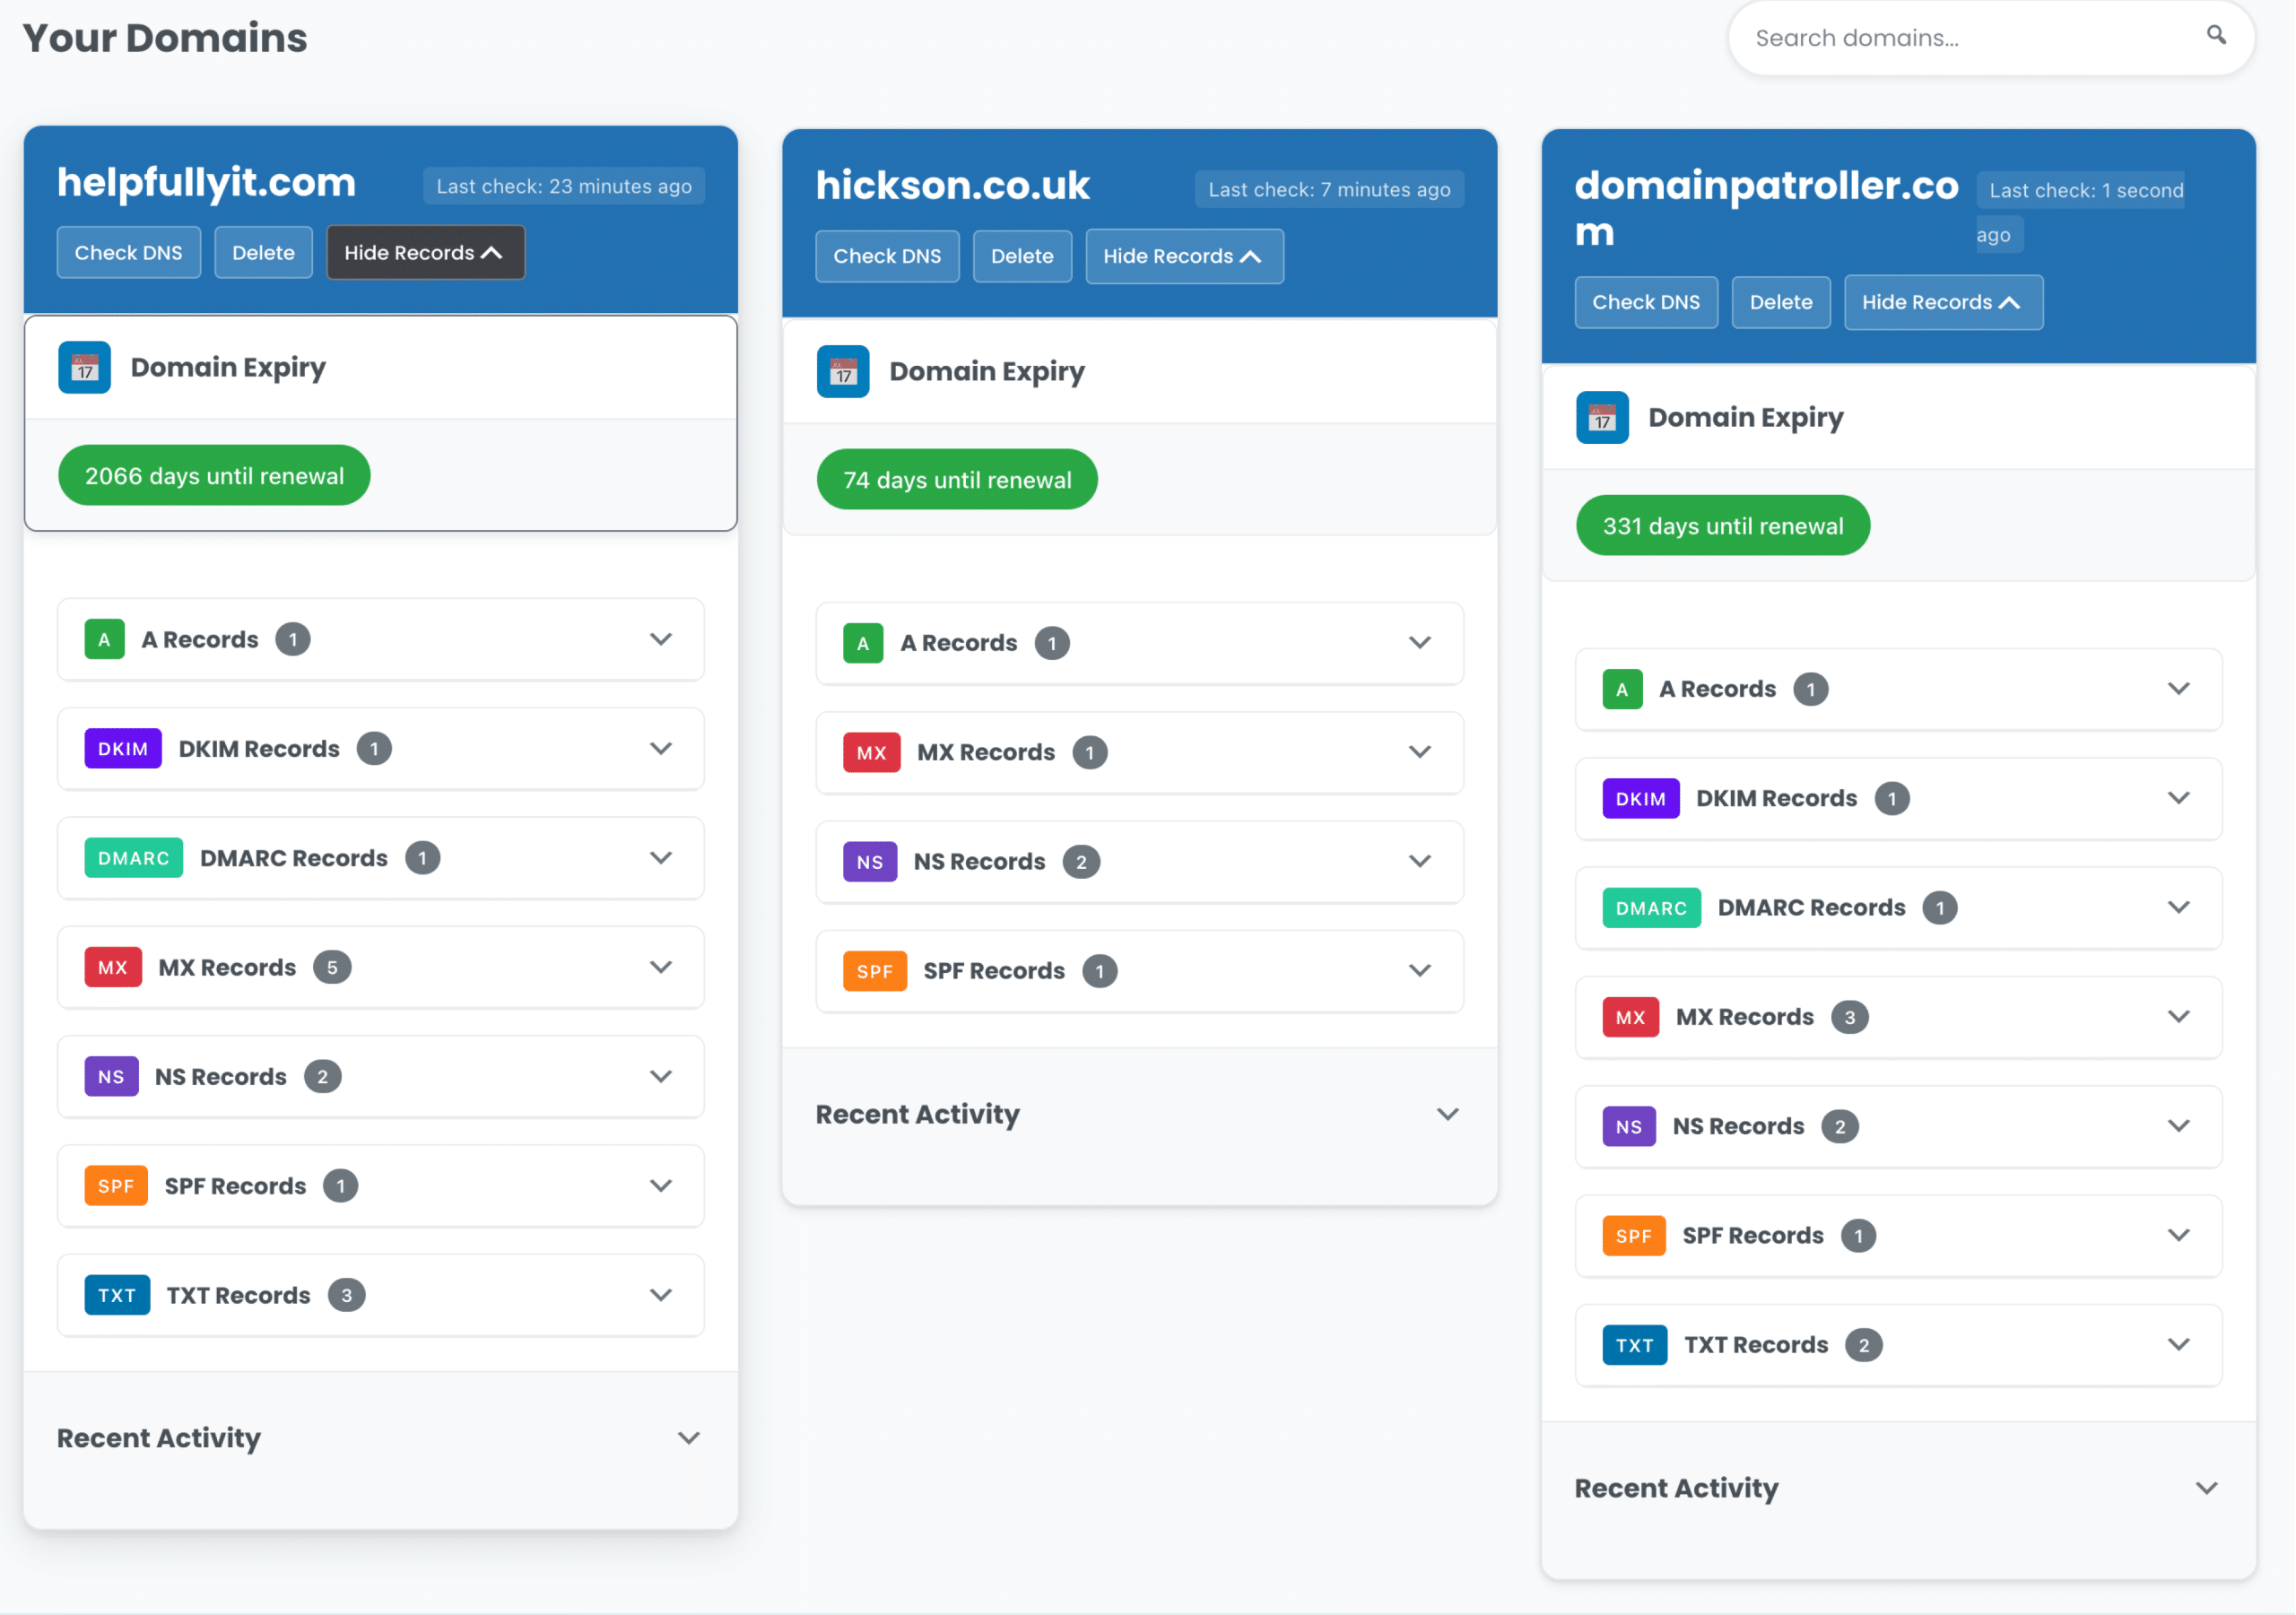The image size is (2296, 1615).
Task: Delete the hickson.co.uk domain
Action: click(x=1022, y=257)
